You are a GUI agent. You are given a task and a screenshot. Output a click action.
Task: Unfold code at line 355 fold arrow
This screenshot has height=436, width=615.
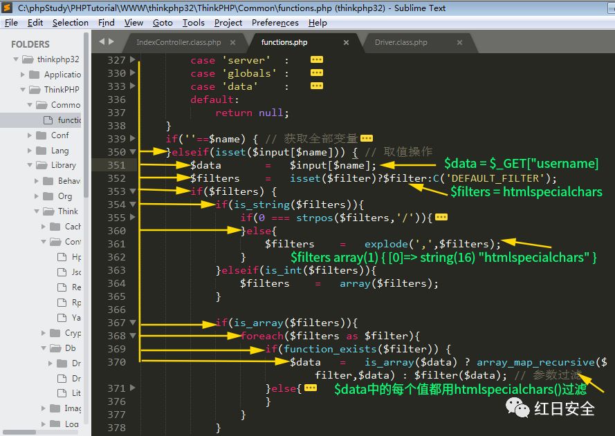(x=133, y=217)
